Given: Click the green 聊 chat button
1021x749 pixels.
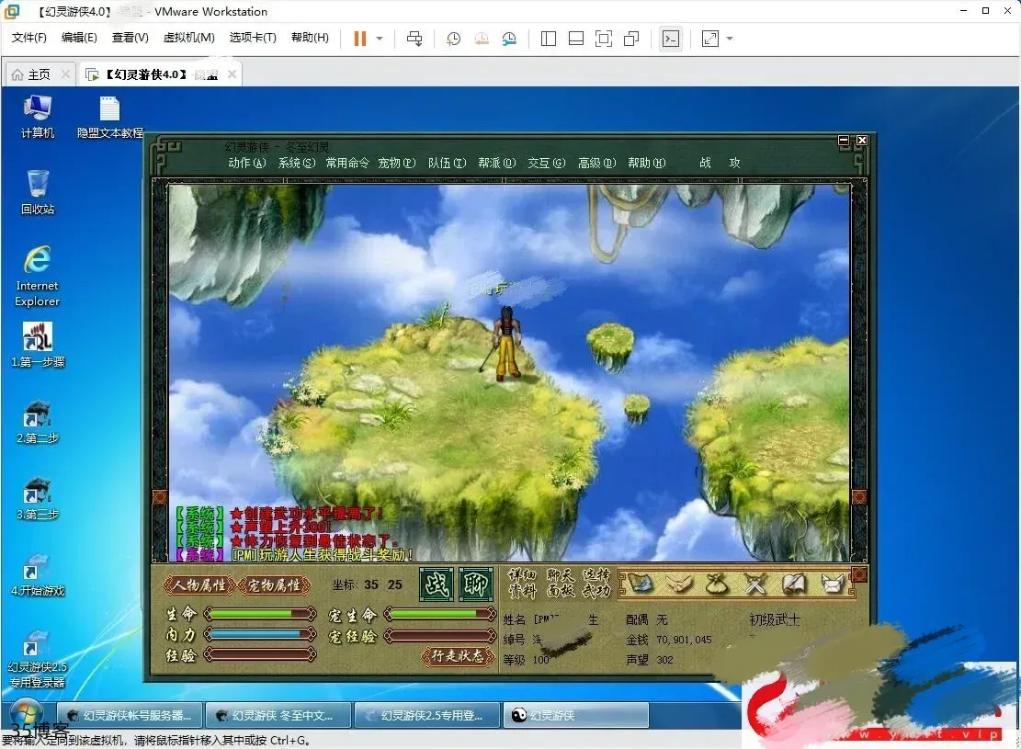Looking at the screenshot, I should (476, 584).
